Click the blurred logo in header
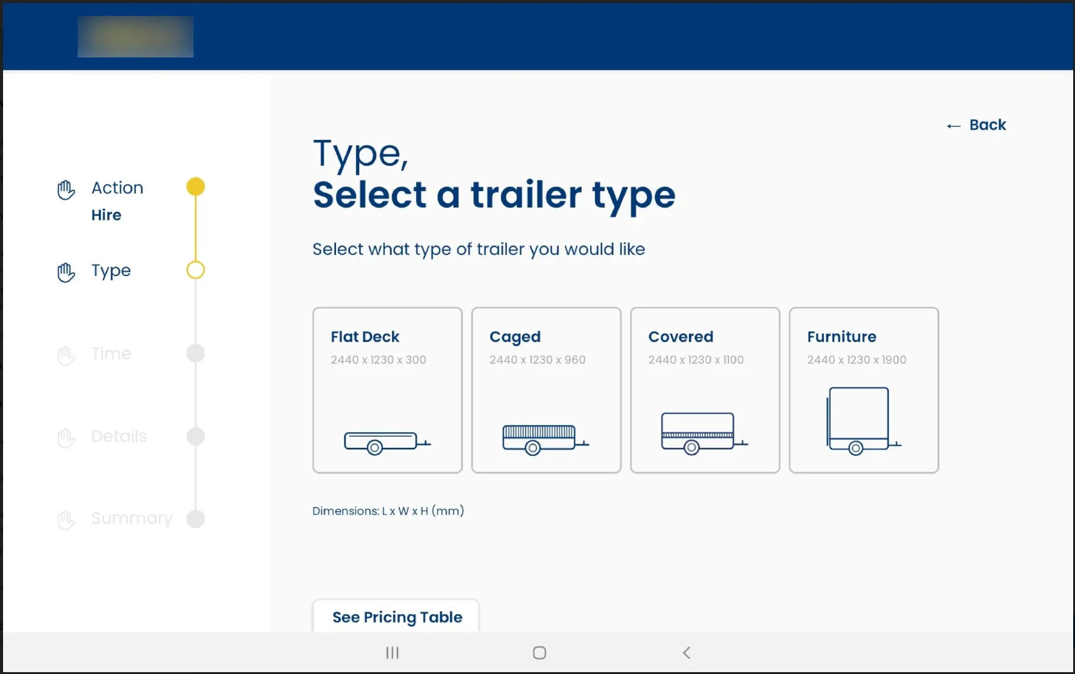This screenshot has height=674, width=1075. click(x=136, y=37)
